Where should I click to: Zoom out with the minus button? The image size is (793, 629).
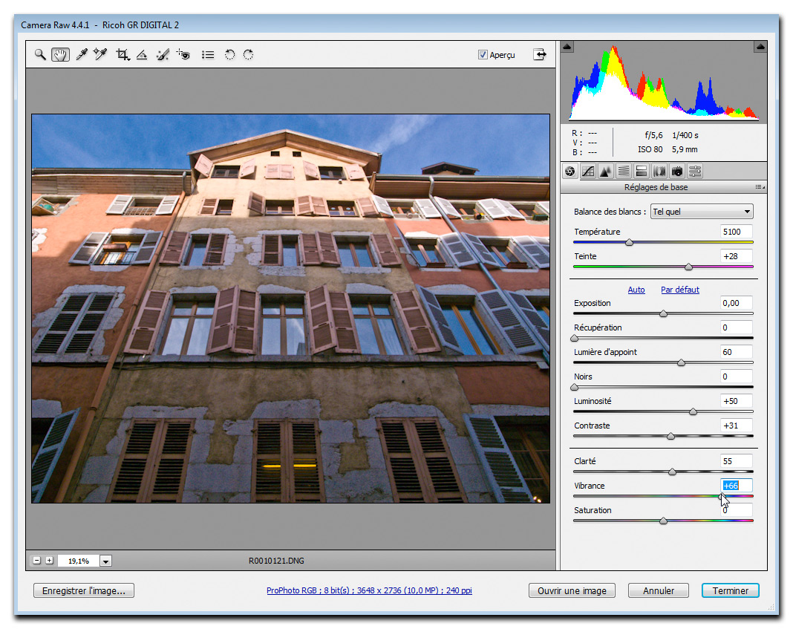tap(37, 561)
